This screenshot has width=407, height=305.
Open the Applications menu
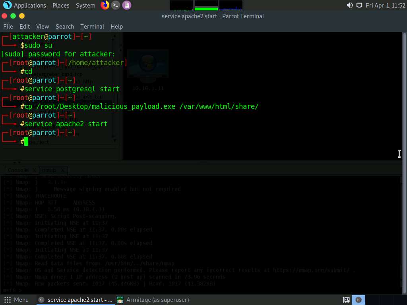[x=30, y=5]
